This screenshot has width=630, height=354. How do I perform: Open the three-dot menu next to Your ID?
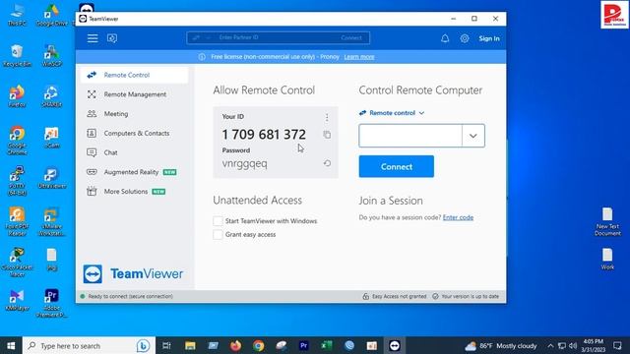click(327, 117)
